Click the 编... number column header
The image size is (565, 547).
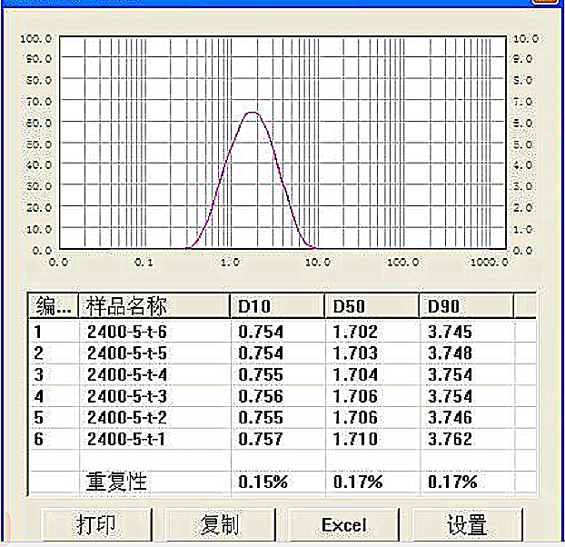tap(54, 305)
